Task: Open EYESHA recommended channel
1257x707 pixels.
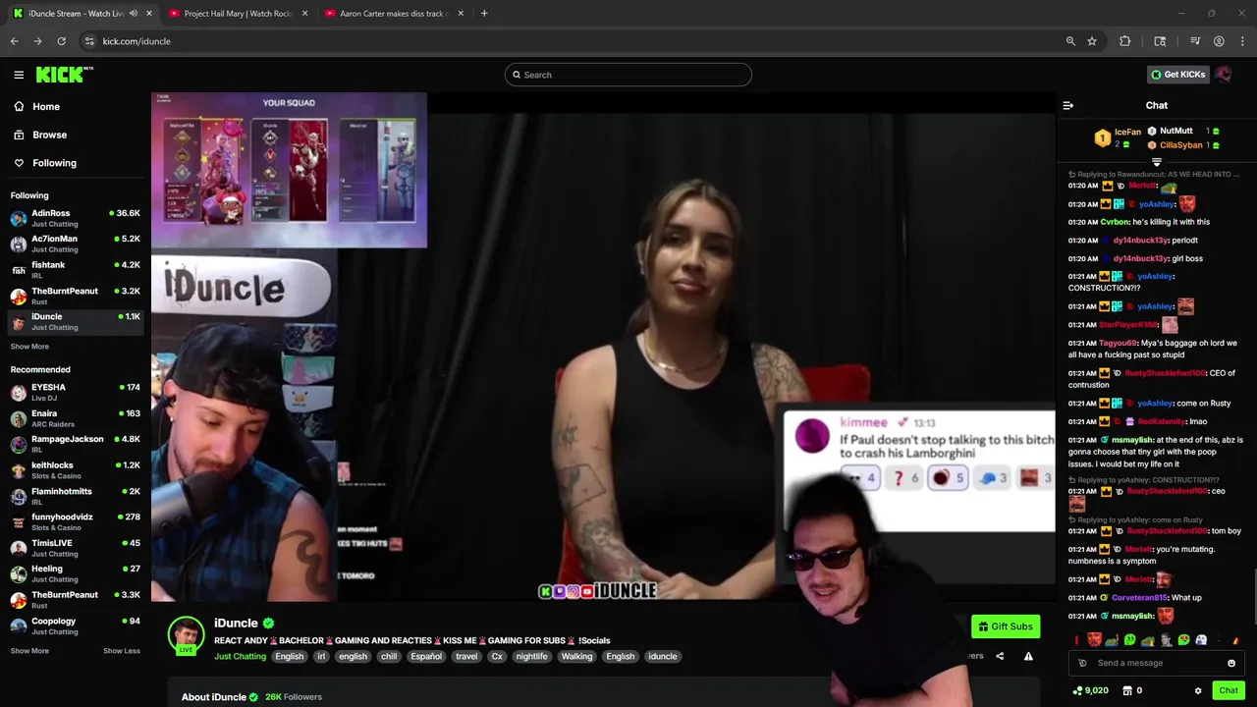Action: (76, 392)
